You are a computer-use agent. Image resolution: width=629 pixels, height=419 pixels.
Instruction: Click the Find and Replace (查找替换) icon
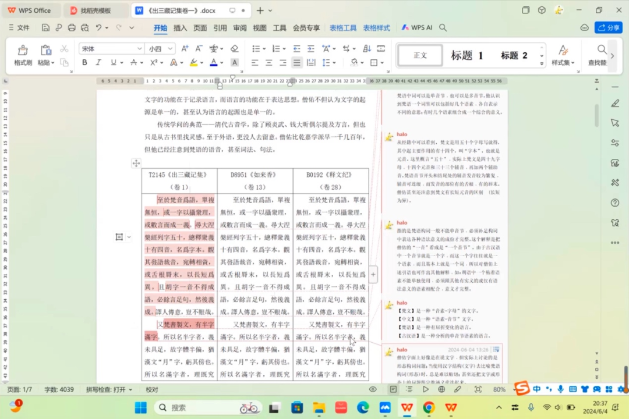click(x=601, y=49)
